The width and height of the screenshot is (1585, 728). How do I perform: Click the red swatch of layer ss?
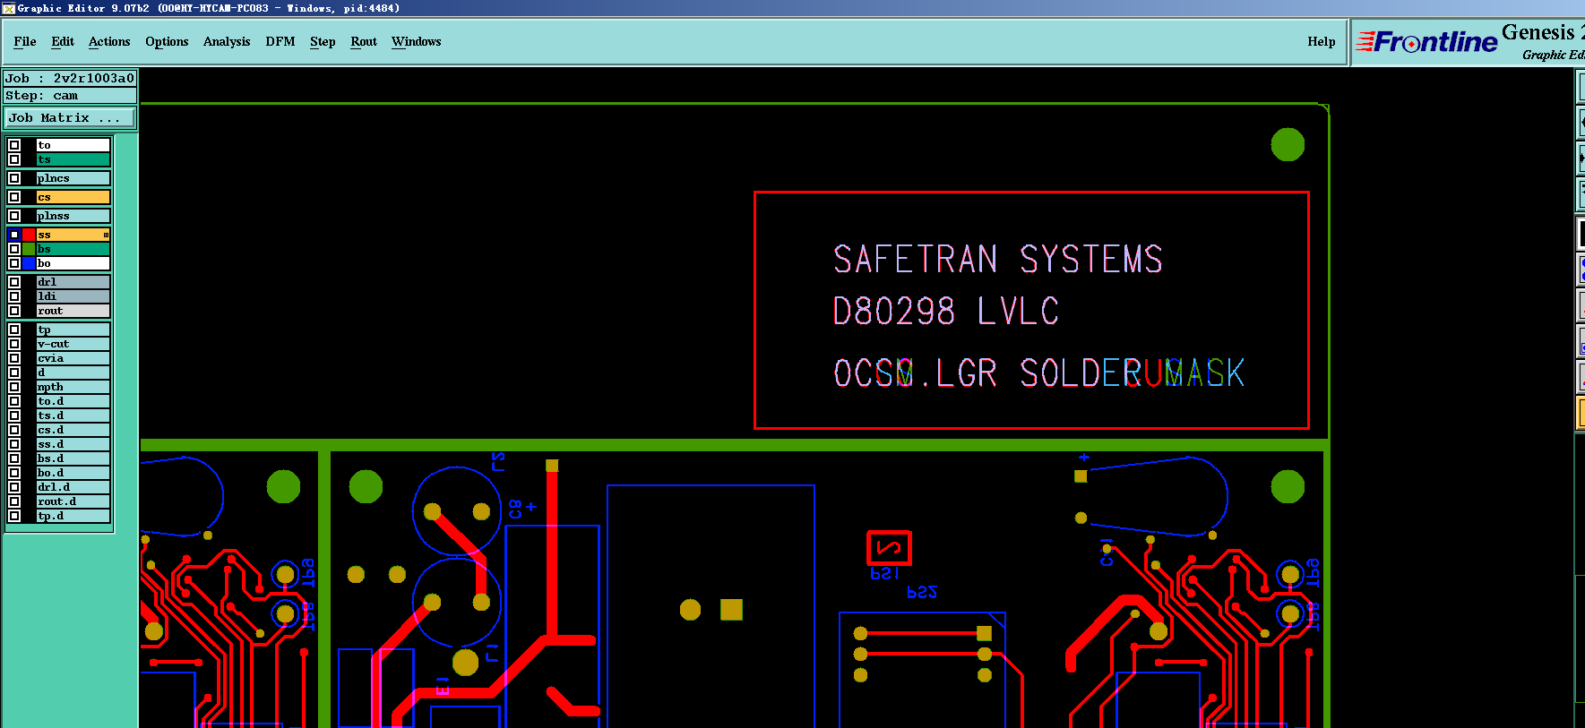(x=29, y=235)
